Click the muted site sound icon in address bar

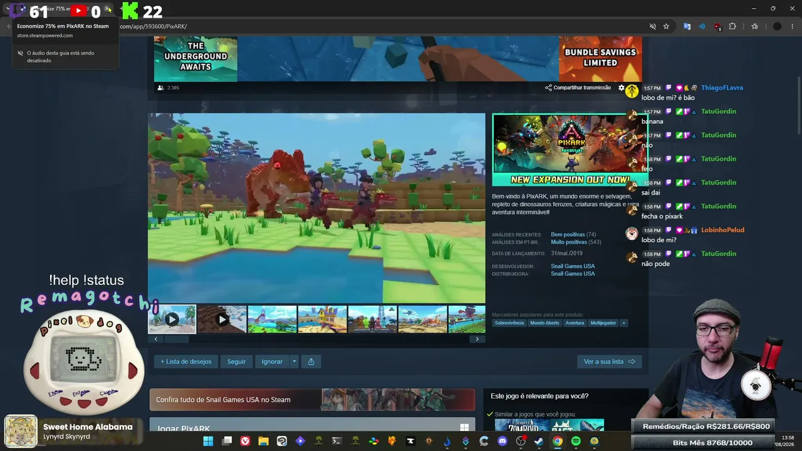tap(653, 26)
